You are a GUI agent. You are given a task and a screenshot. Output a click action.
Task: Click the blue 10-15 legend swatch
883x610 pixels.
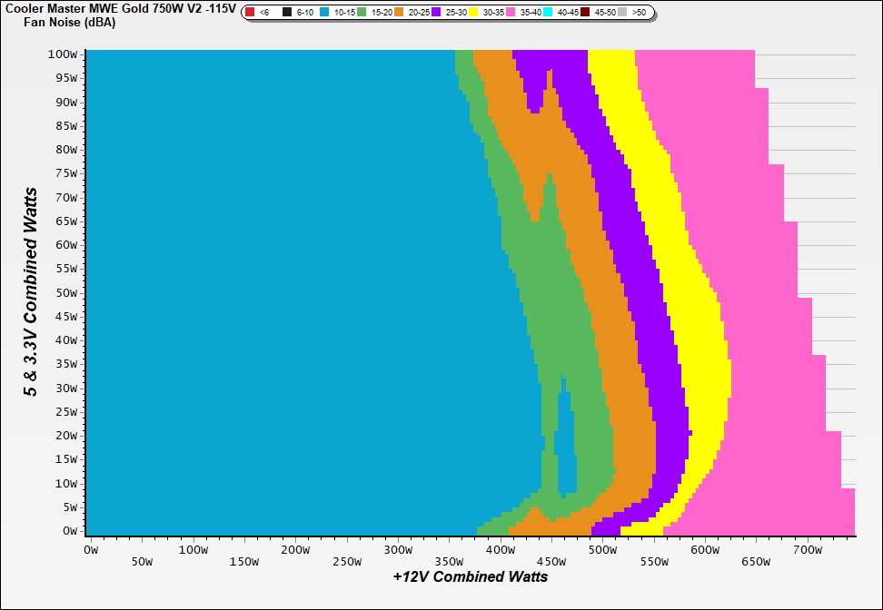pos(325,13)
